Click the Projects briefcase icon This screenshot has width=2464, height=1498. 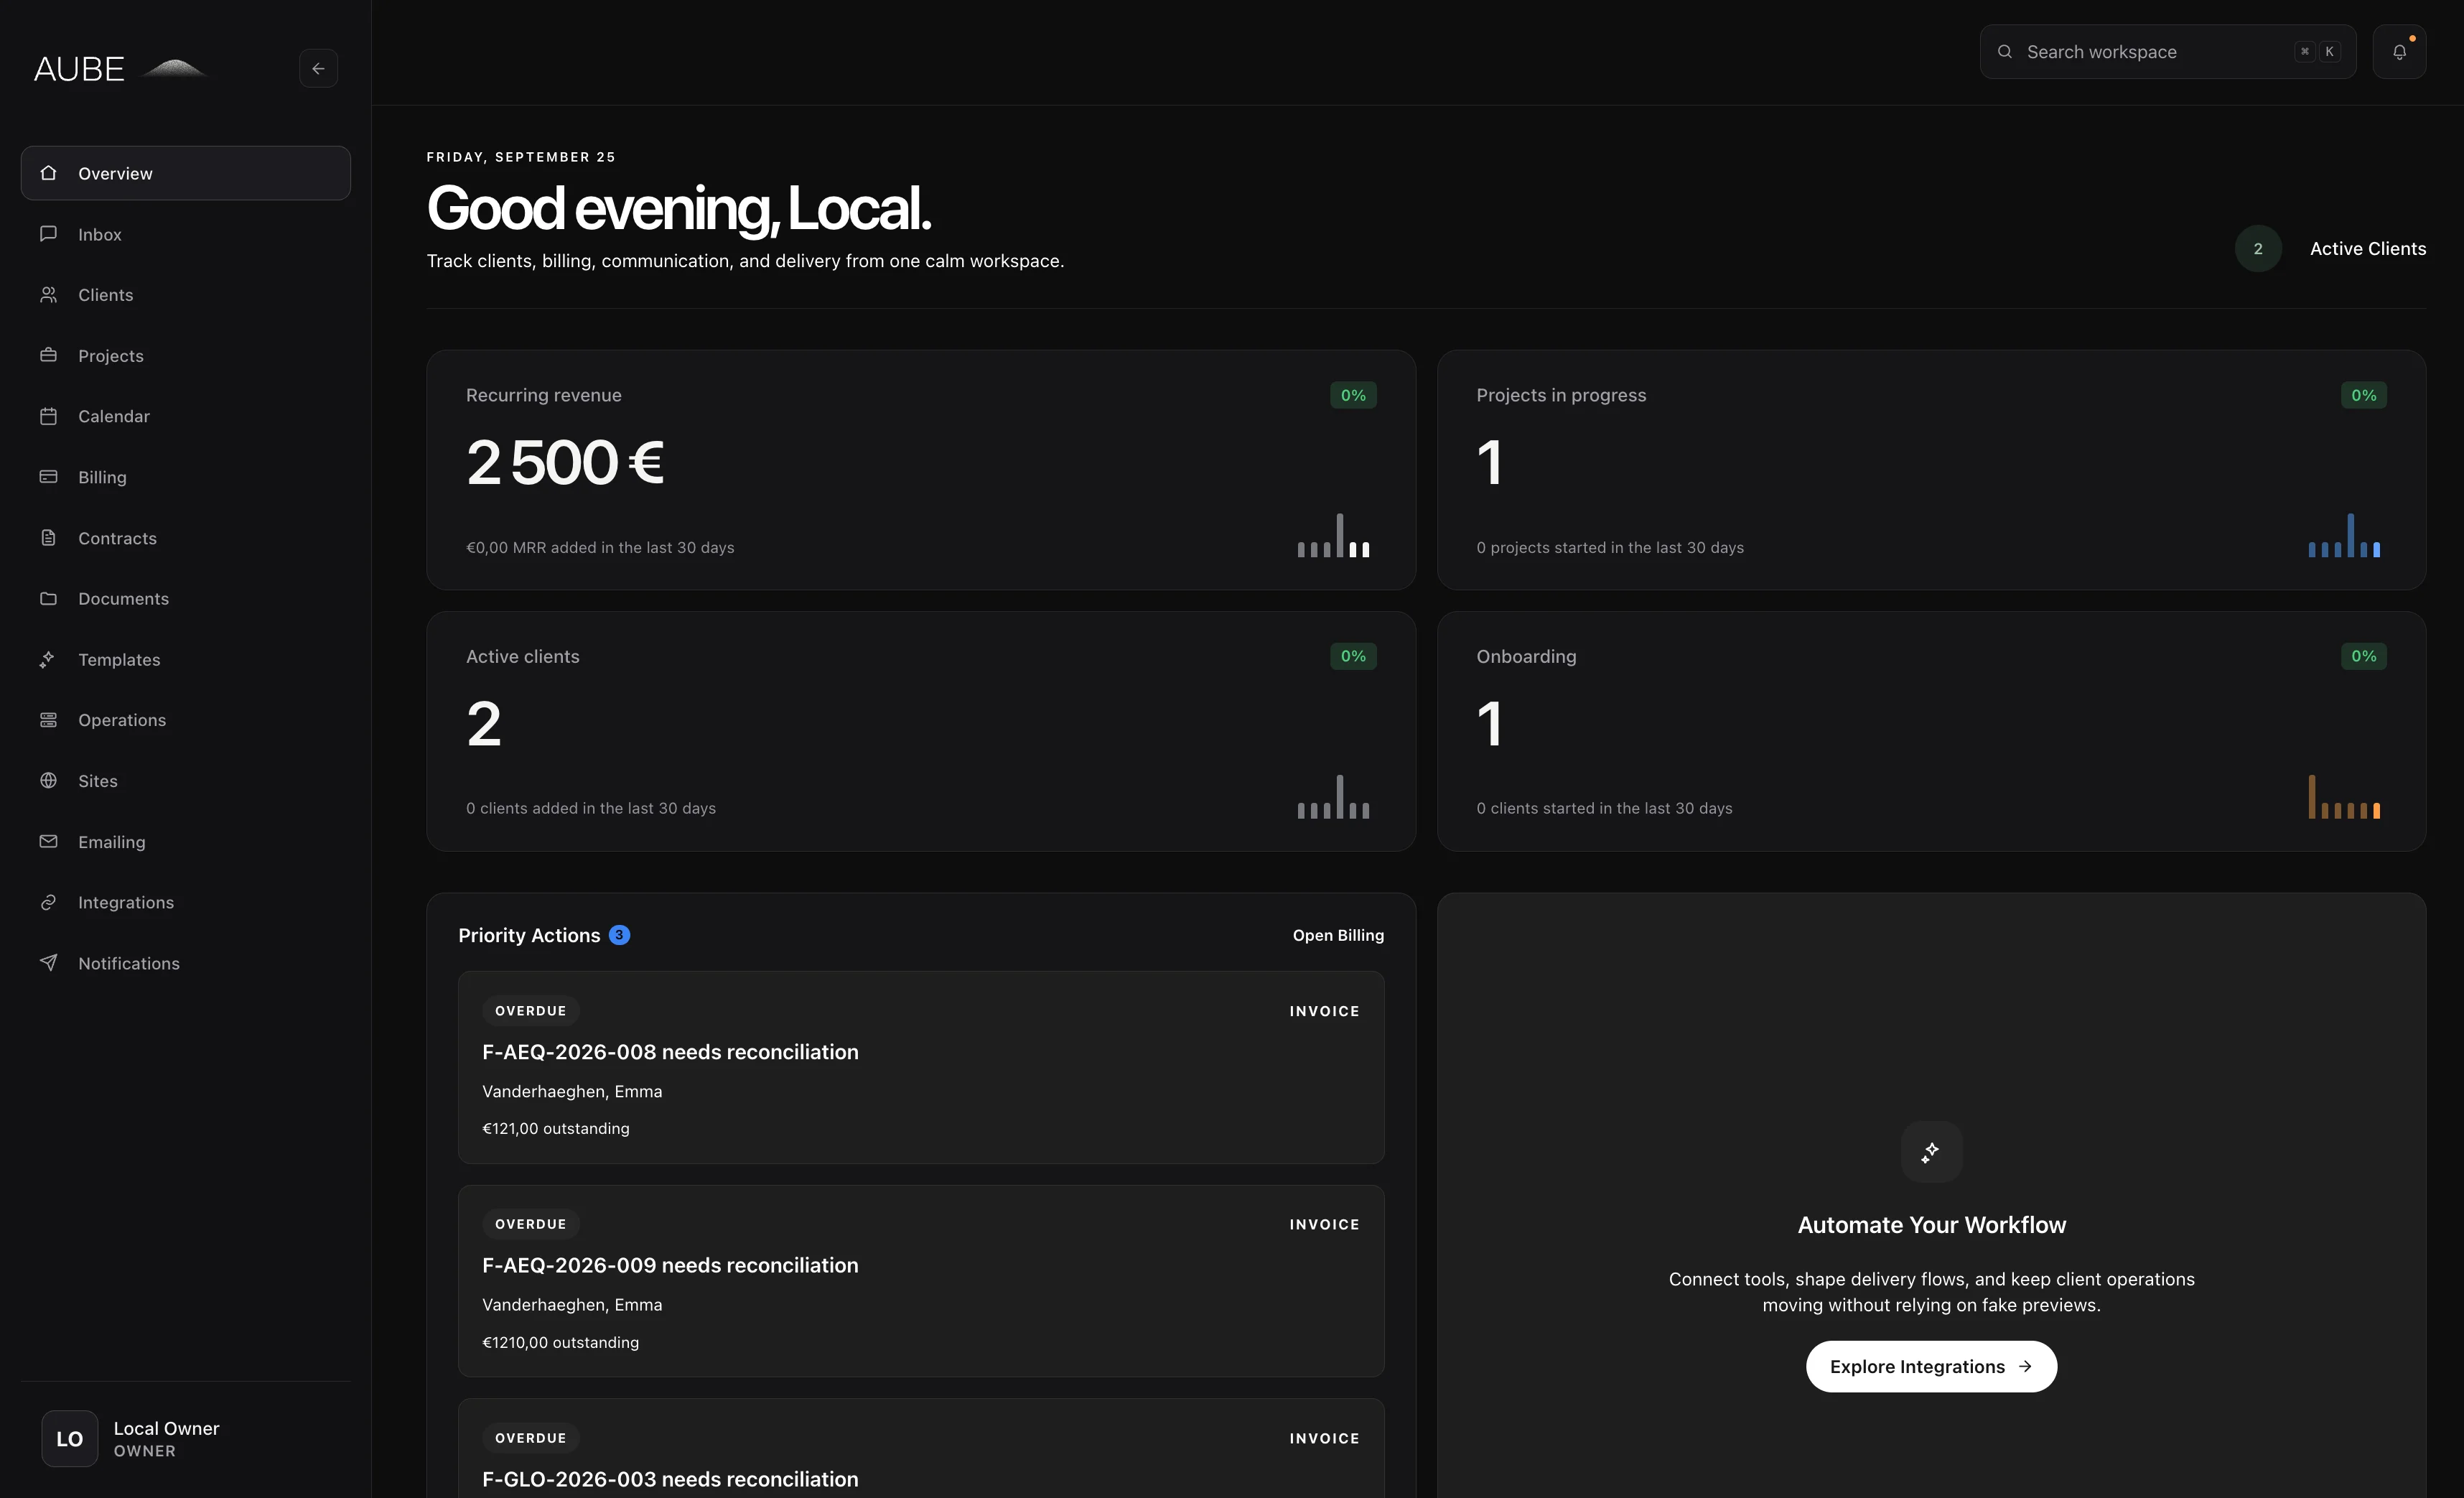pyautogui.click(x=48, y=355)
